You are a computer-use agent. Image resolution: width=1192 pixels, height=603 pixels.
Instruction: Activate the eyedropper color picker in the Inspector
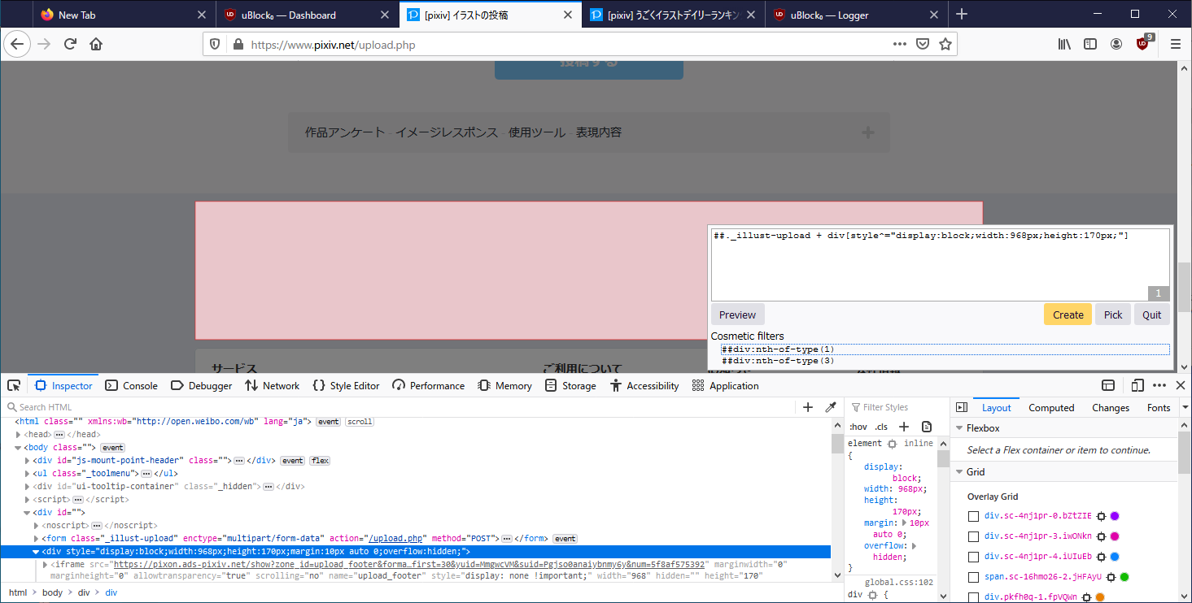[831, 407]
